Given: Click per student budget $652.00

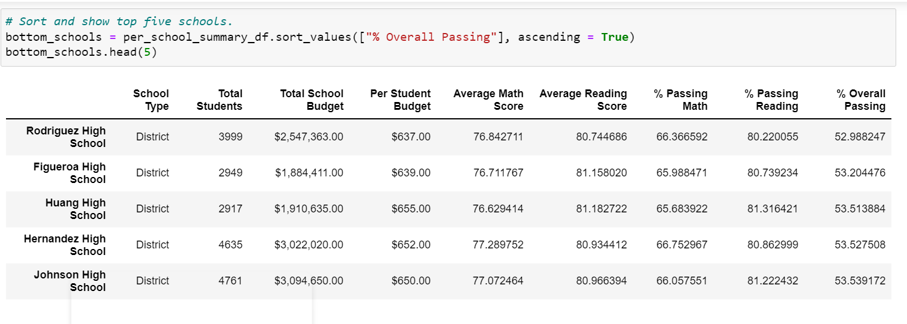Looking at the screenshot, I should [411, 245].
